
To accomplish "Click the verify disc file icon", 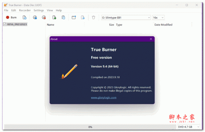I will coord(25,17).
